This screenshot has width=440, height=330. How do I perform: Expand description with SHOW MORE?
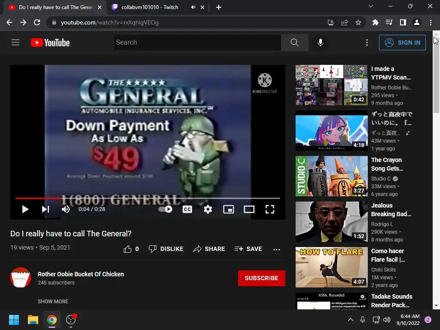(53, 301)
